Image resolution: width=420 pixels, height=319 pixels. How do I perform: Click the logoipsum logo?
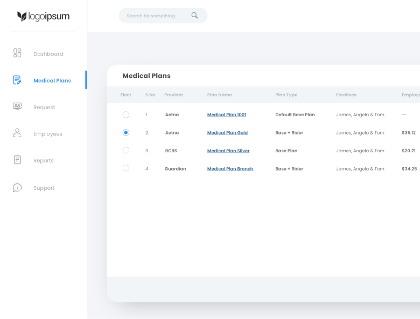[44, 16]
